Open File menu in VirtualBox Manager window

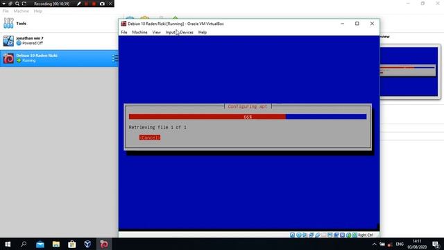pos(6,11)
